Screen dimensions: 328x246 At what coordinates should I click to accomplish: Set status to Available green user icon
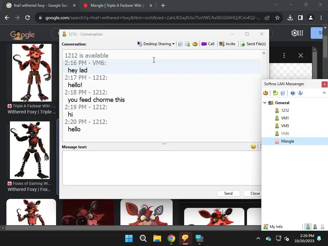308,226
